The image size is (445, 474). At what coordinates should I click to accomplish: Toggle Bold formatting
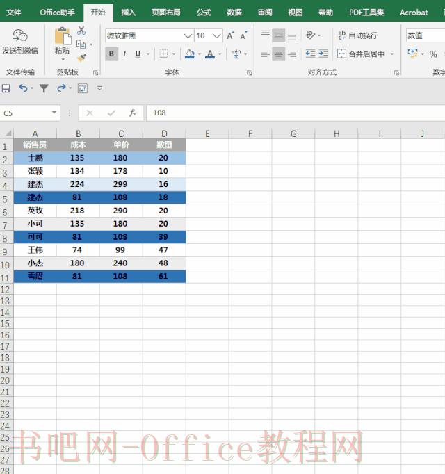111,54
